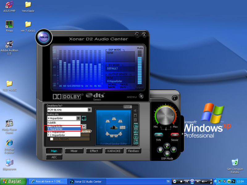Toggle the red Sessiz mute button
Image resolution: width=247 pixels, height=185 pixels.
(174, 135)
